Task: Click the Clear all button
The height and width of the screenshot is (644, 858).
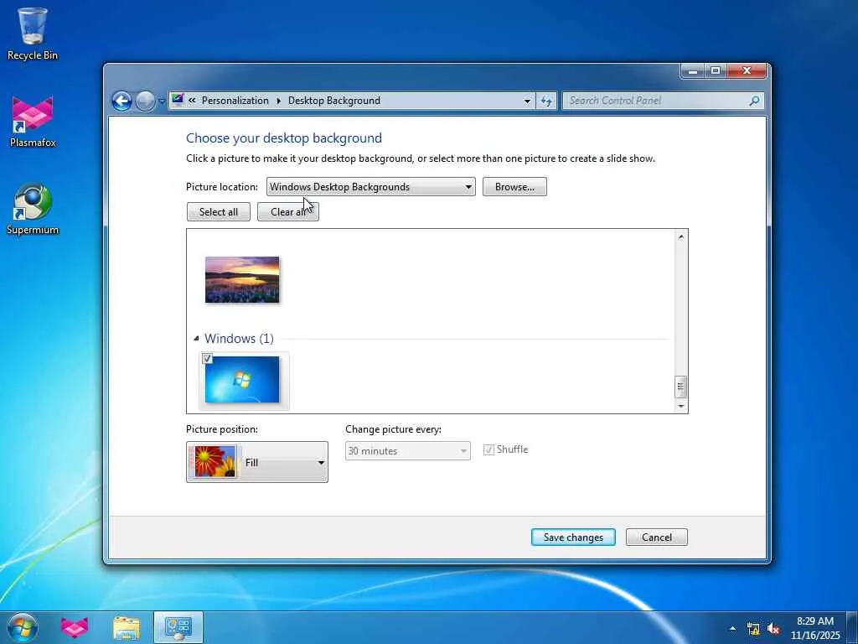Action: [288, 212]
